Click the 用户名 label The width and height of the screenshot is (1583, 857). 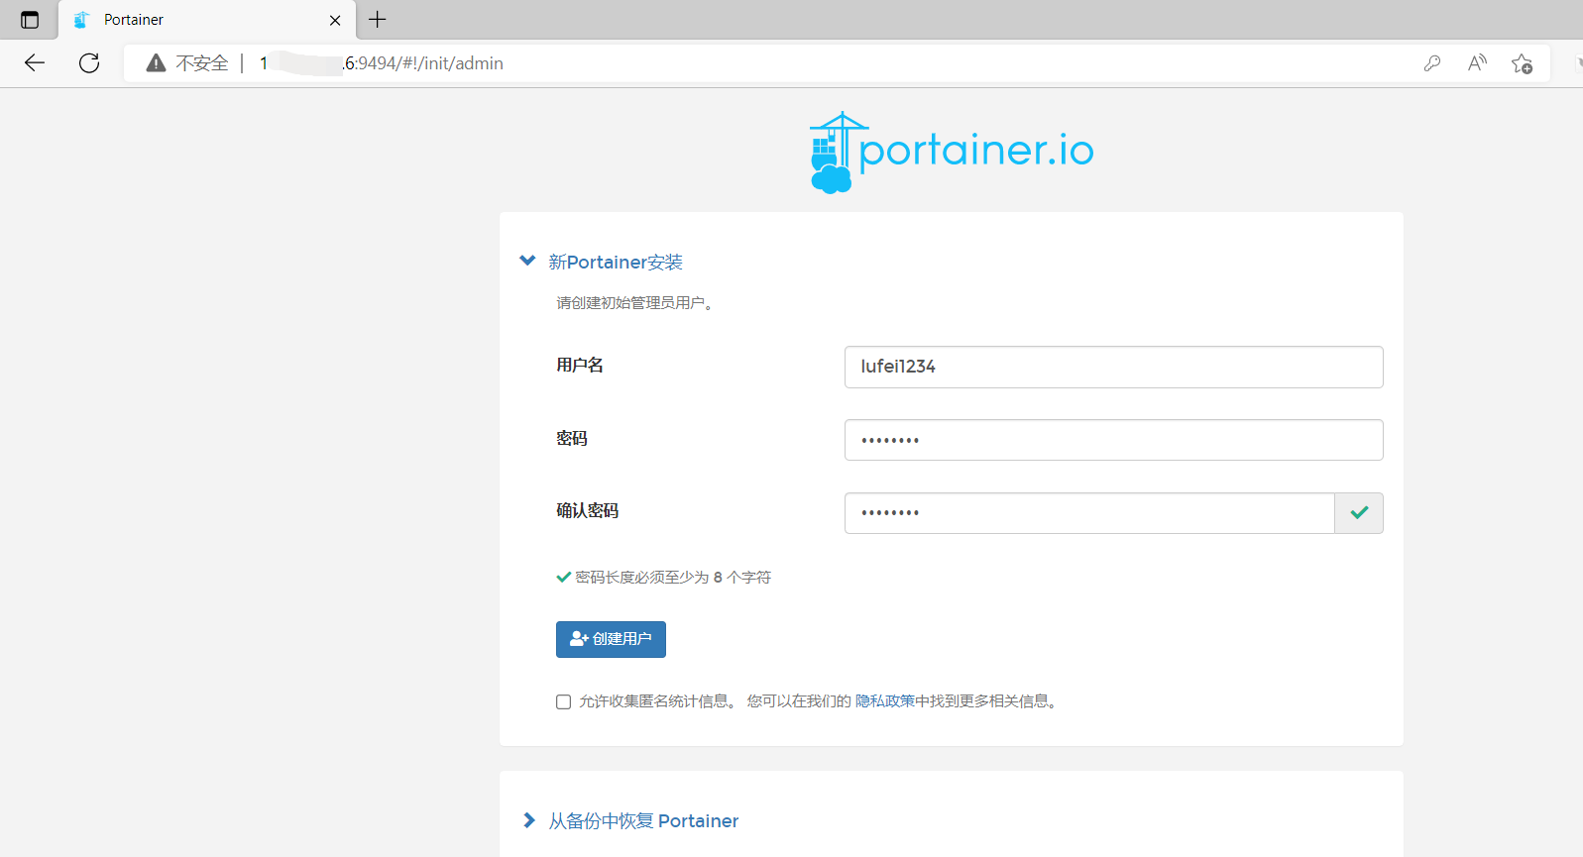pyautogui.click(x=580, y=365)
